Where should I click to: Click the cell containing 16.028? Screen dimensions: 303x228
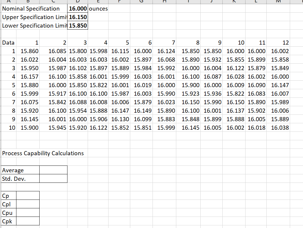[234, 77]
